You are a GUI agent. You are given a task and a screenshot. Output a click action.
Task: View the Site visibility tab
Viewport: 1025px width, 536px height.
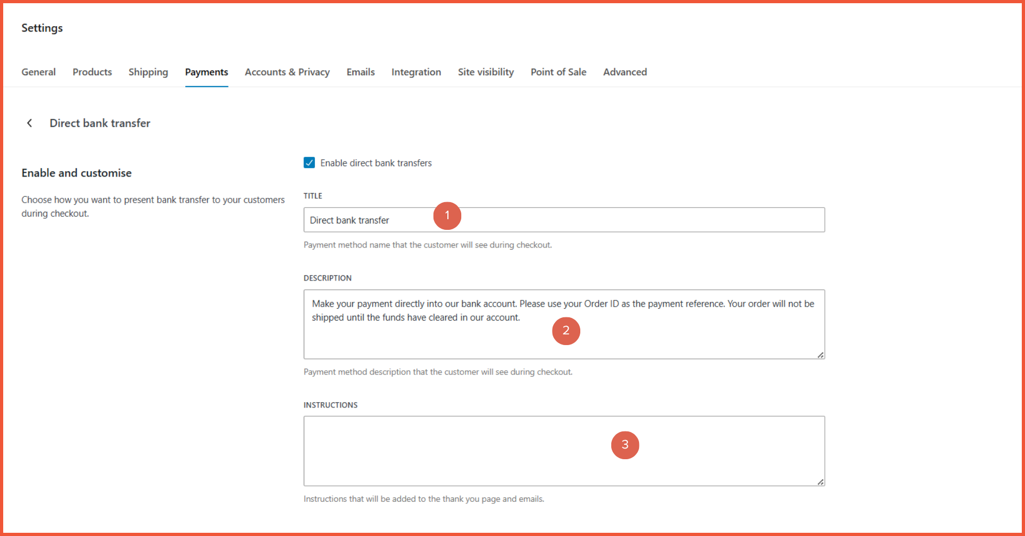[486, 72]
